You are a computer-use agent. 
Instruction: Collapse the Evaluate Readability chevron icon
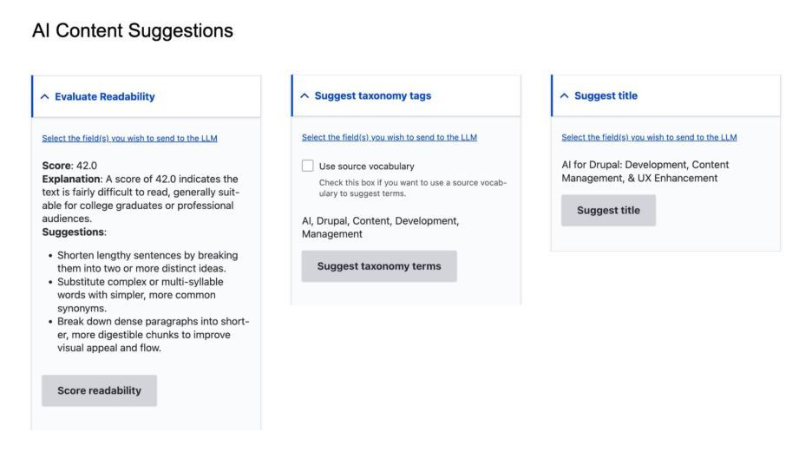(x=45, y=96)
